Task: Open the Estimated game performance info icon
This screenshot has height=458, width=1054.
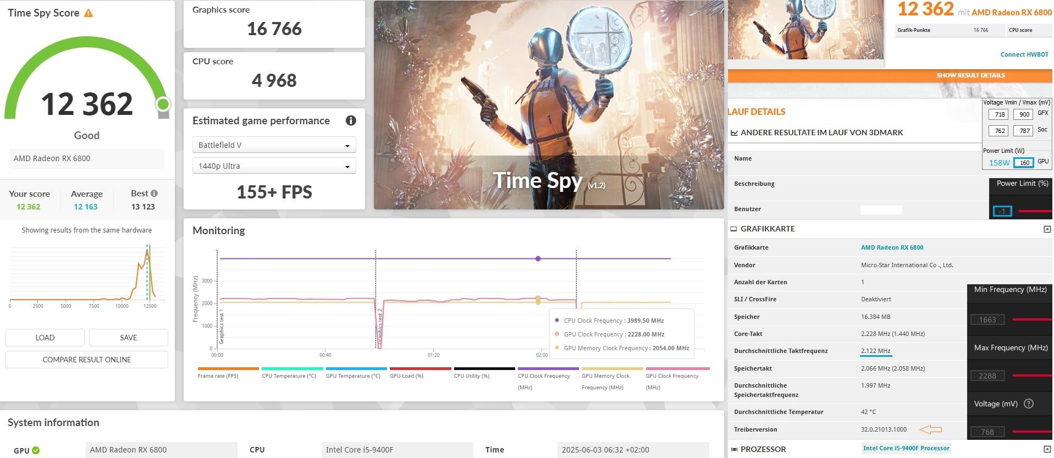Action: coord(351,120)
